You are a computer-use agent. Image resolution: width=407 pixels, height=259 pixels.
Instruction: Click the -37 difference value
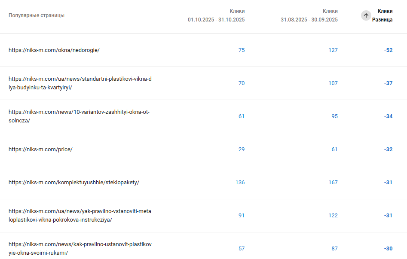point(388,83)
